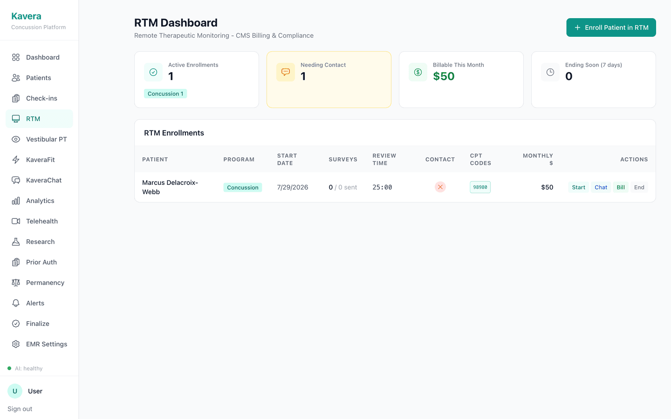
Task: Click the Finalize checkmark circle icon
Action: pyautogui.click(x=16, y=324)
